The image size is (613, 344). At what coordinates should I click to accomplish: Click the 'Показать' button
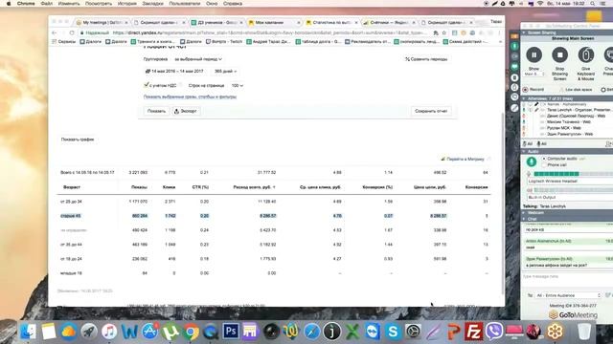[x=156, y=111]
